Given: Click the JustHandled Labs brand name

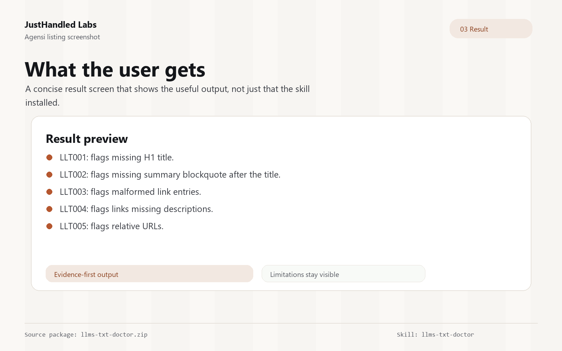Looking at the screenshot, I should coord(60,25).
